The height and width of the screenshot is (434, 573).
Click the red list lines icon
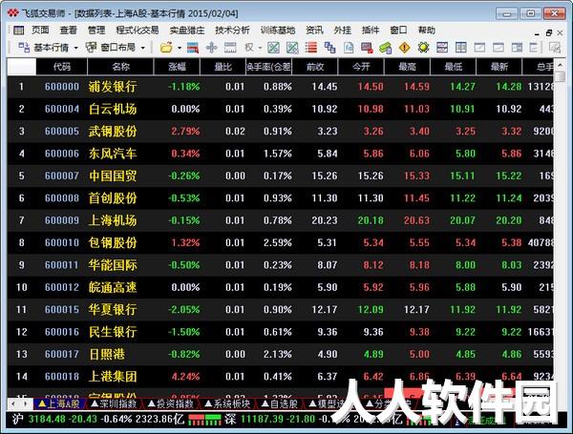pos(311,48)
